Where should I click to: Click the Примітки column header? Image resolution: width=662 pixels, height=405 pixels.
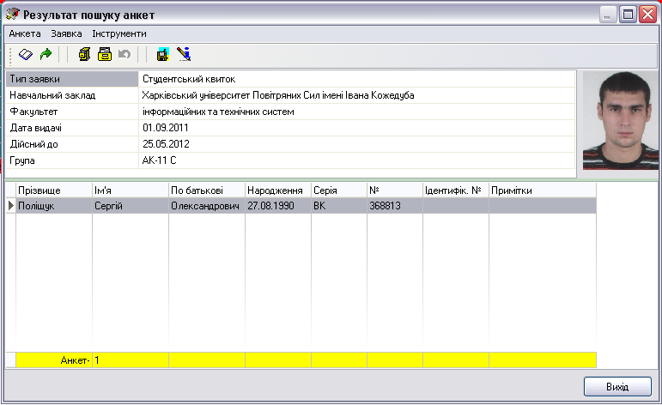coord(543,190)
